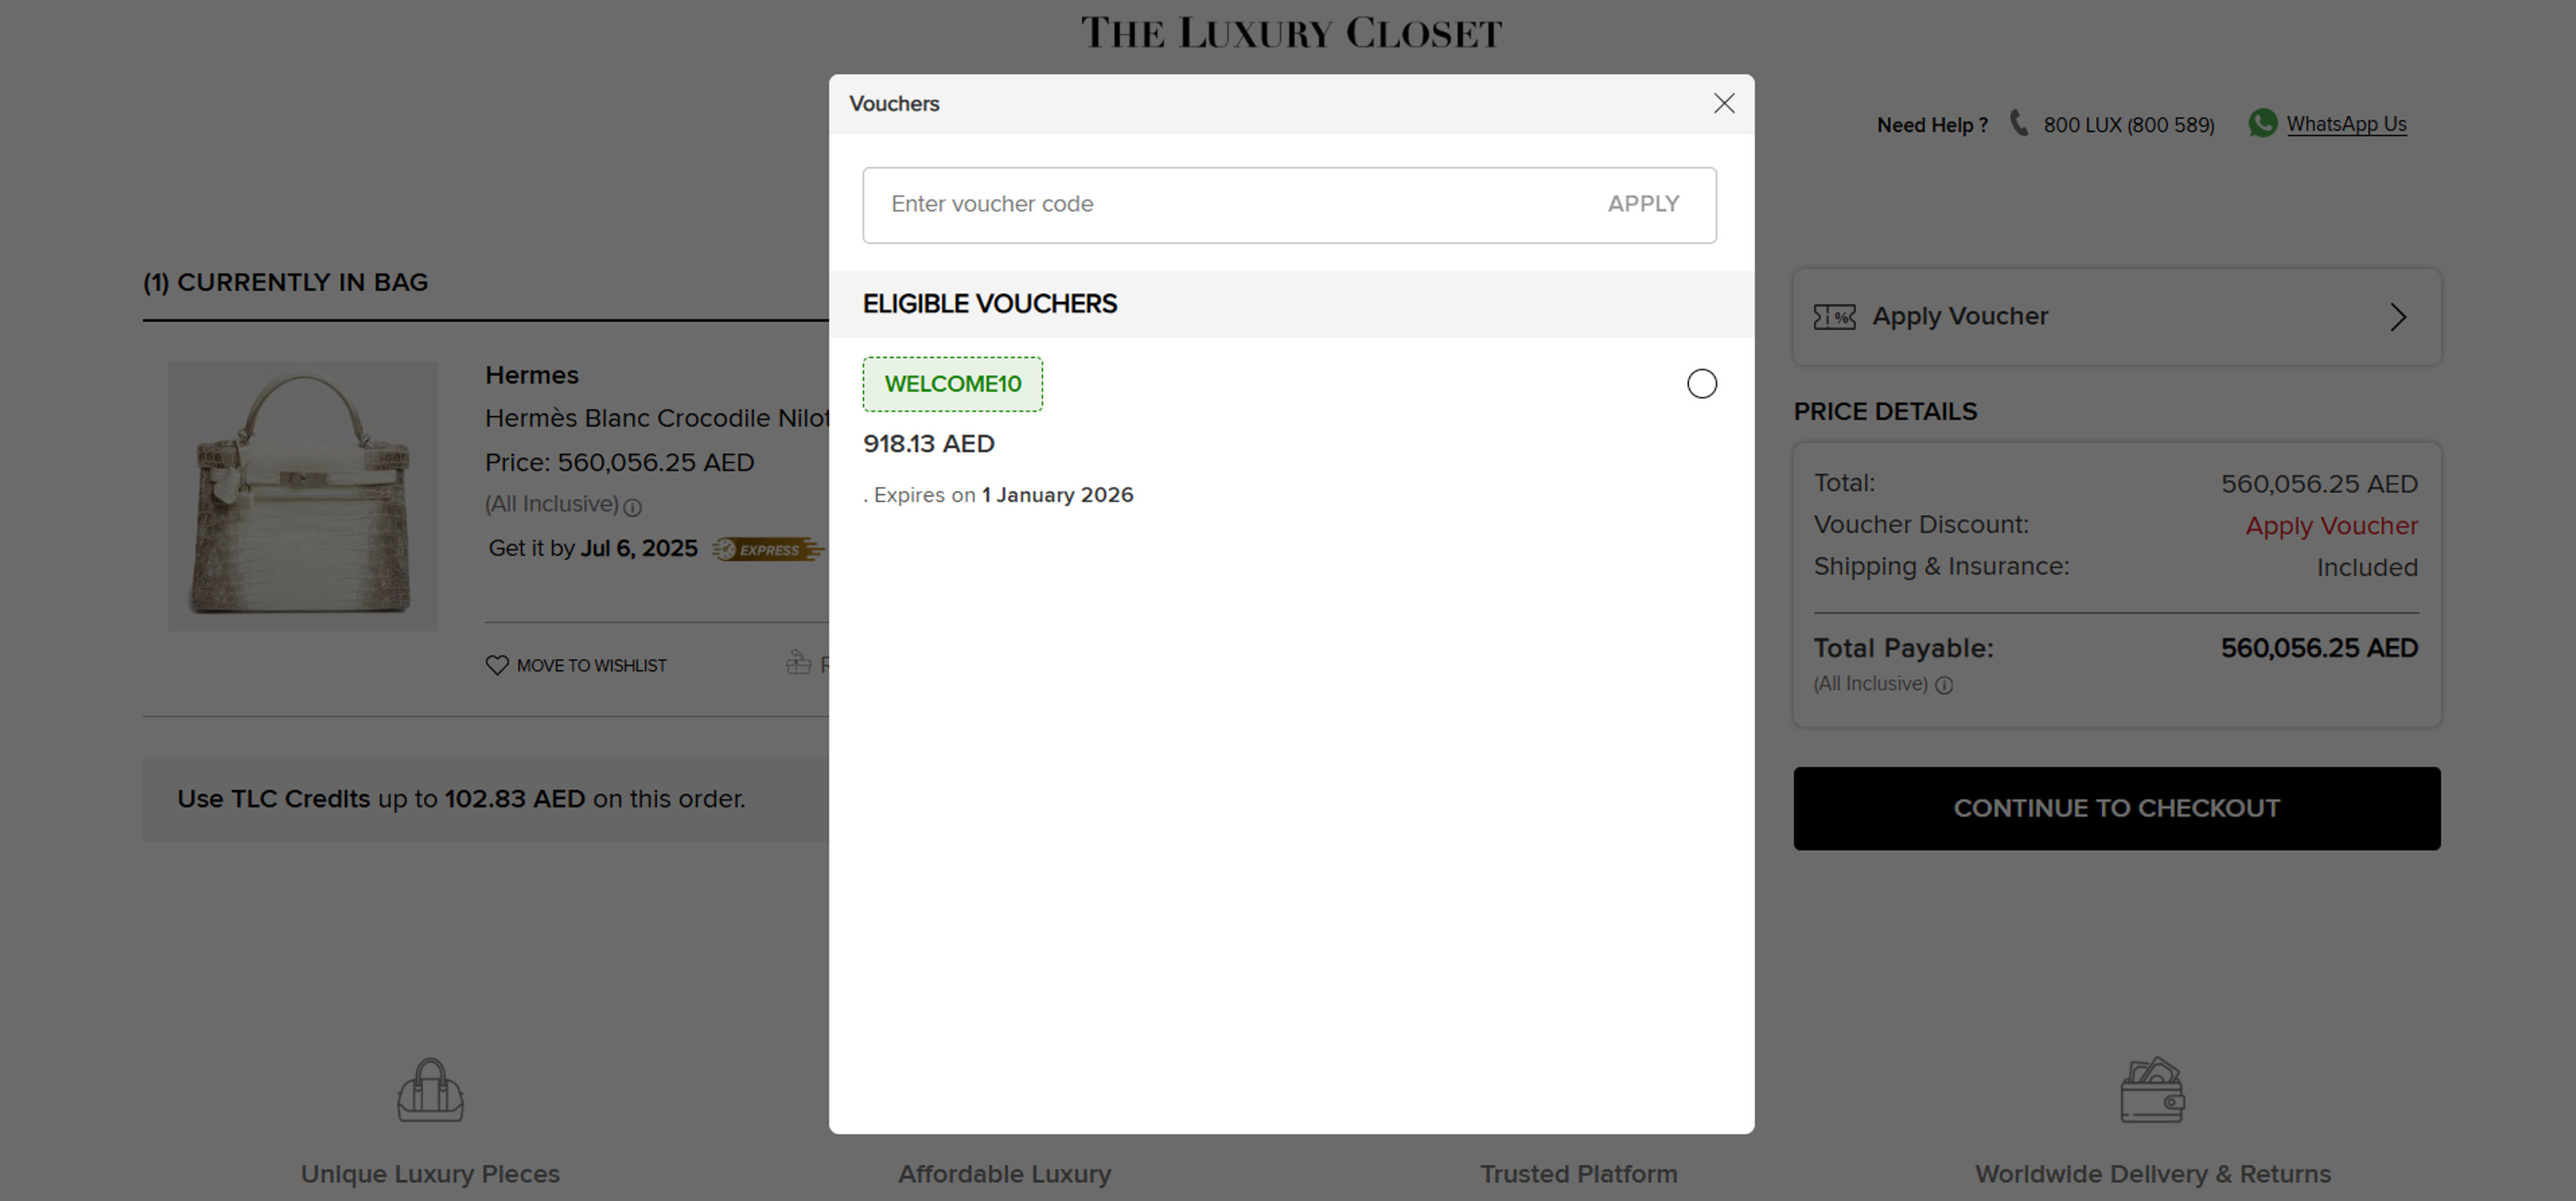Click the red Apply Voucher link

(x=2331, y=526)
